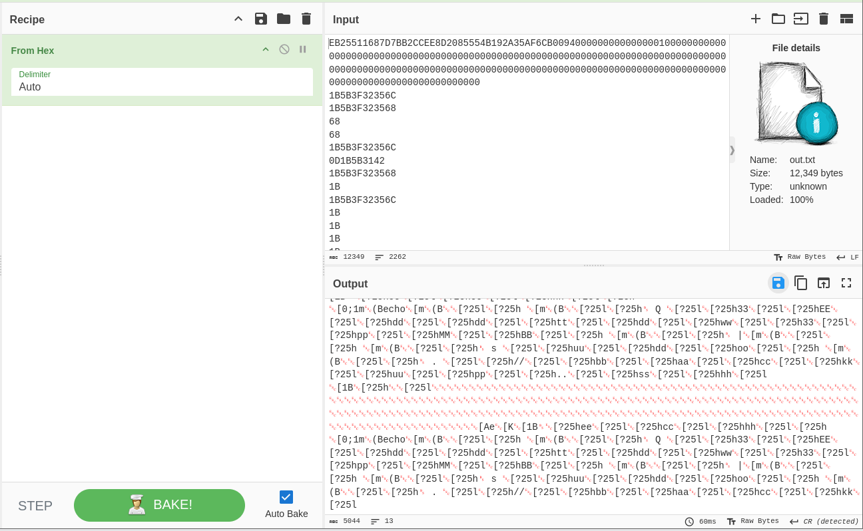Collapse the Recipe pane using the chevron
Viewport: 863px width, 531px height.
click(238, 19)
